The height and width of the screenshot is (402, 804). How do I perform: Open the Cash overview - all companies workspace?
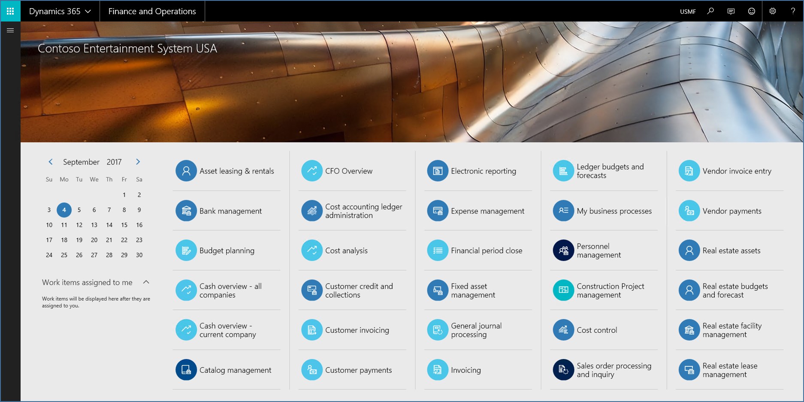(x=227, y=290)
